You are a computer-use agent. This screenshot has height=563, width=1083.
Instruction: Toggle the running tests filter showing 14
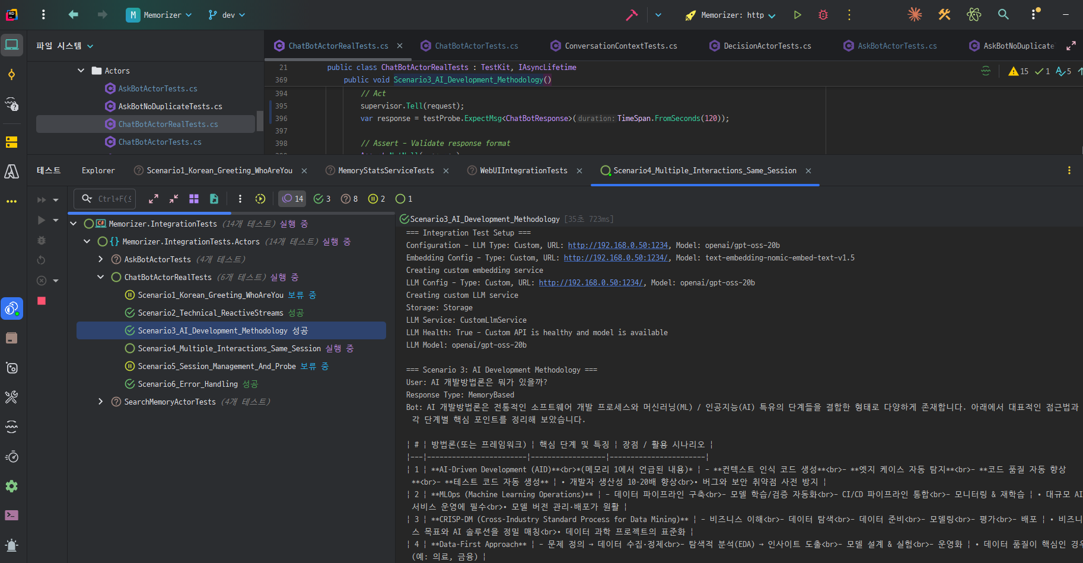[292, 199]
